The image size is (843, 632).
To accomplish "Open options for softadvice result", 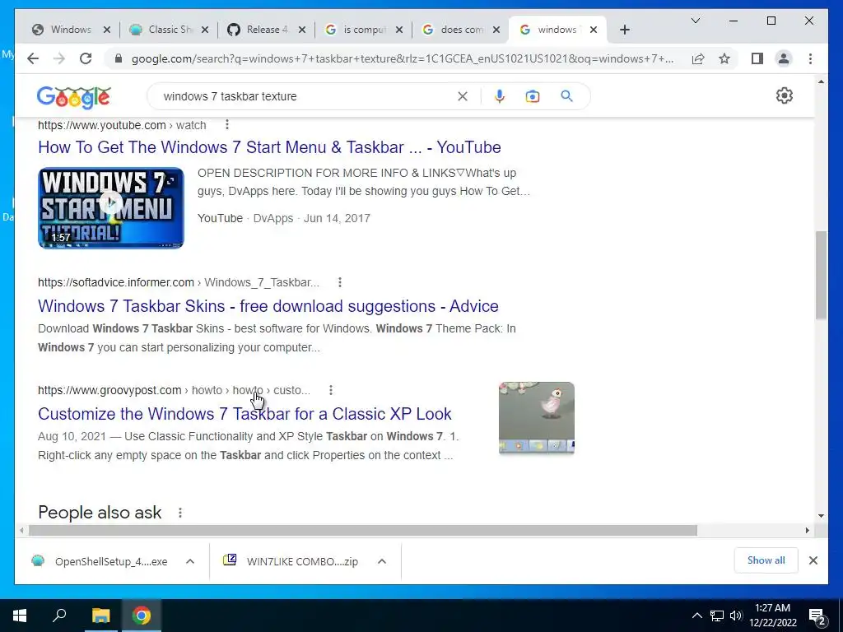I will 340,282.
